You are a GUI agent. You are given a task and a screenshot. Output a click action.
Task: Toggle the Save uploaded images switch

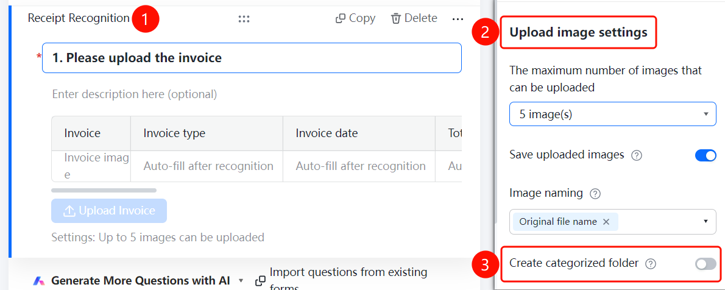click(706, 155)
